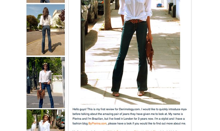Click the large main jeans photo

pyautogui.click(x=130, y=52)
